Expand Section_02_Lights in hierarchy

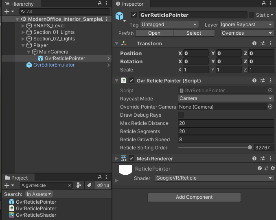point(23,39)
